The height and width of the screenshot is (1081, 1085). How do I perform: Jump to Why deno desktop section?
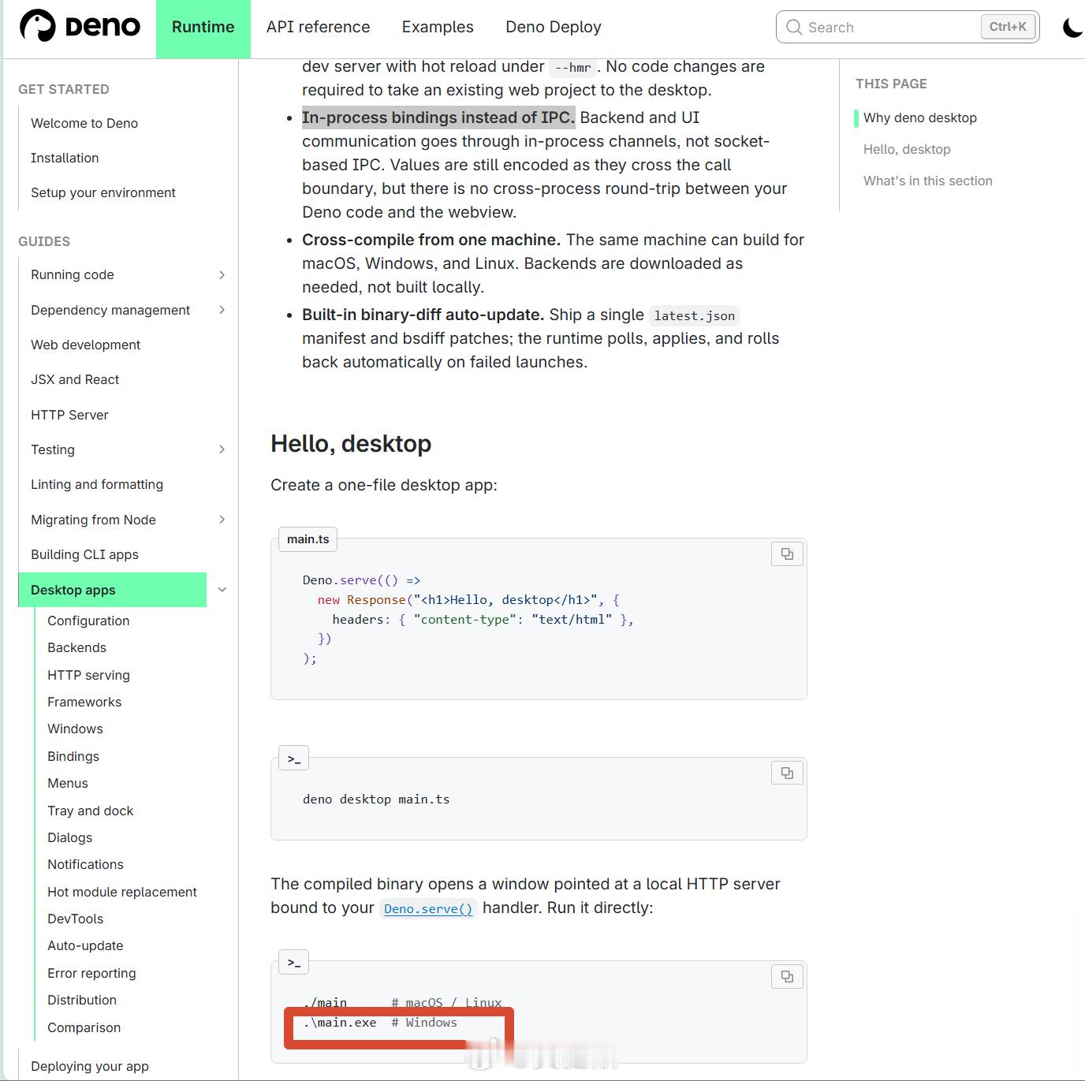[920, 117]
